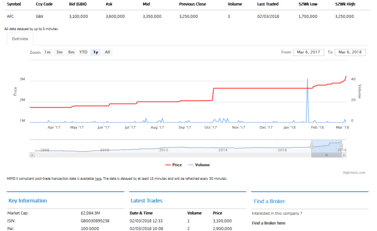The image size is (377, 231).
Task: Toggle the Volume series in legend
Action: 199,165
